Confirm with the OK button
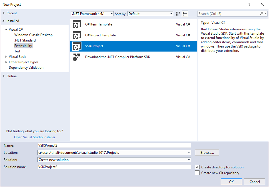269x187 pixels. [231, 182]
